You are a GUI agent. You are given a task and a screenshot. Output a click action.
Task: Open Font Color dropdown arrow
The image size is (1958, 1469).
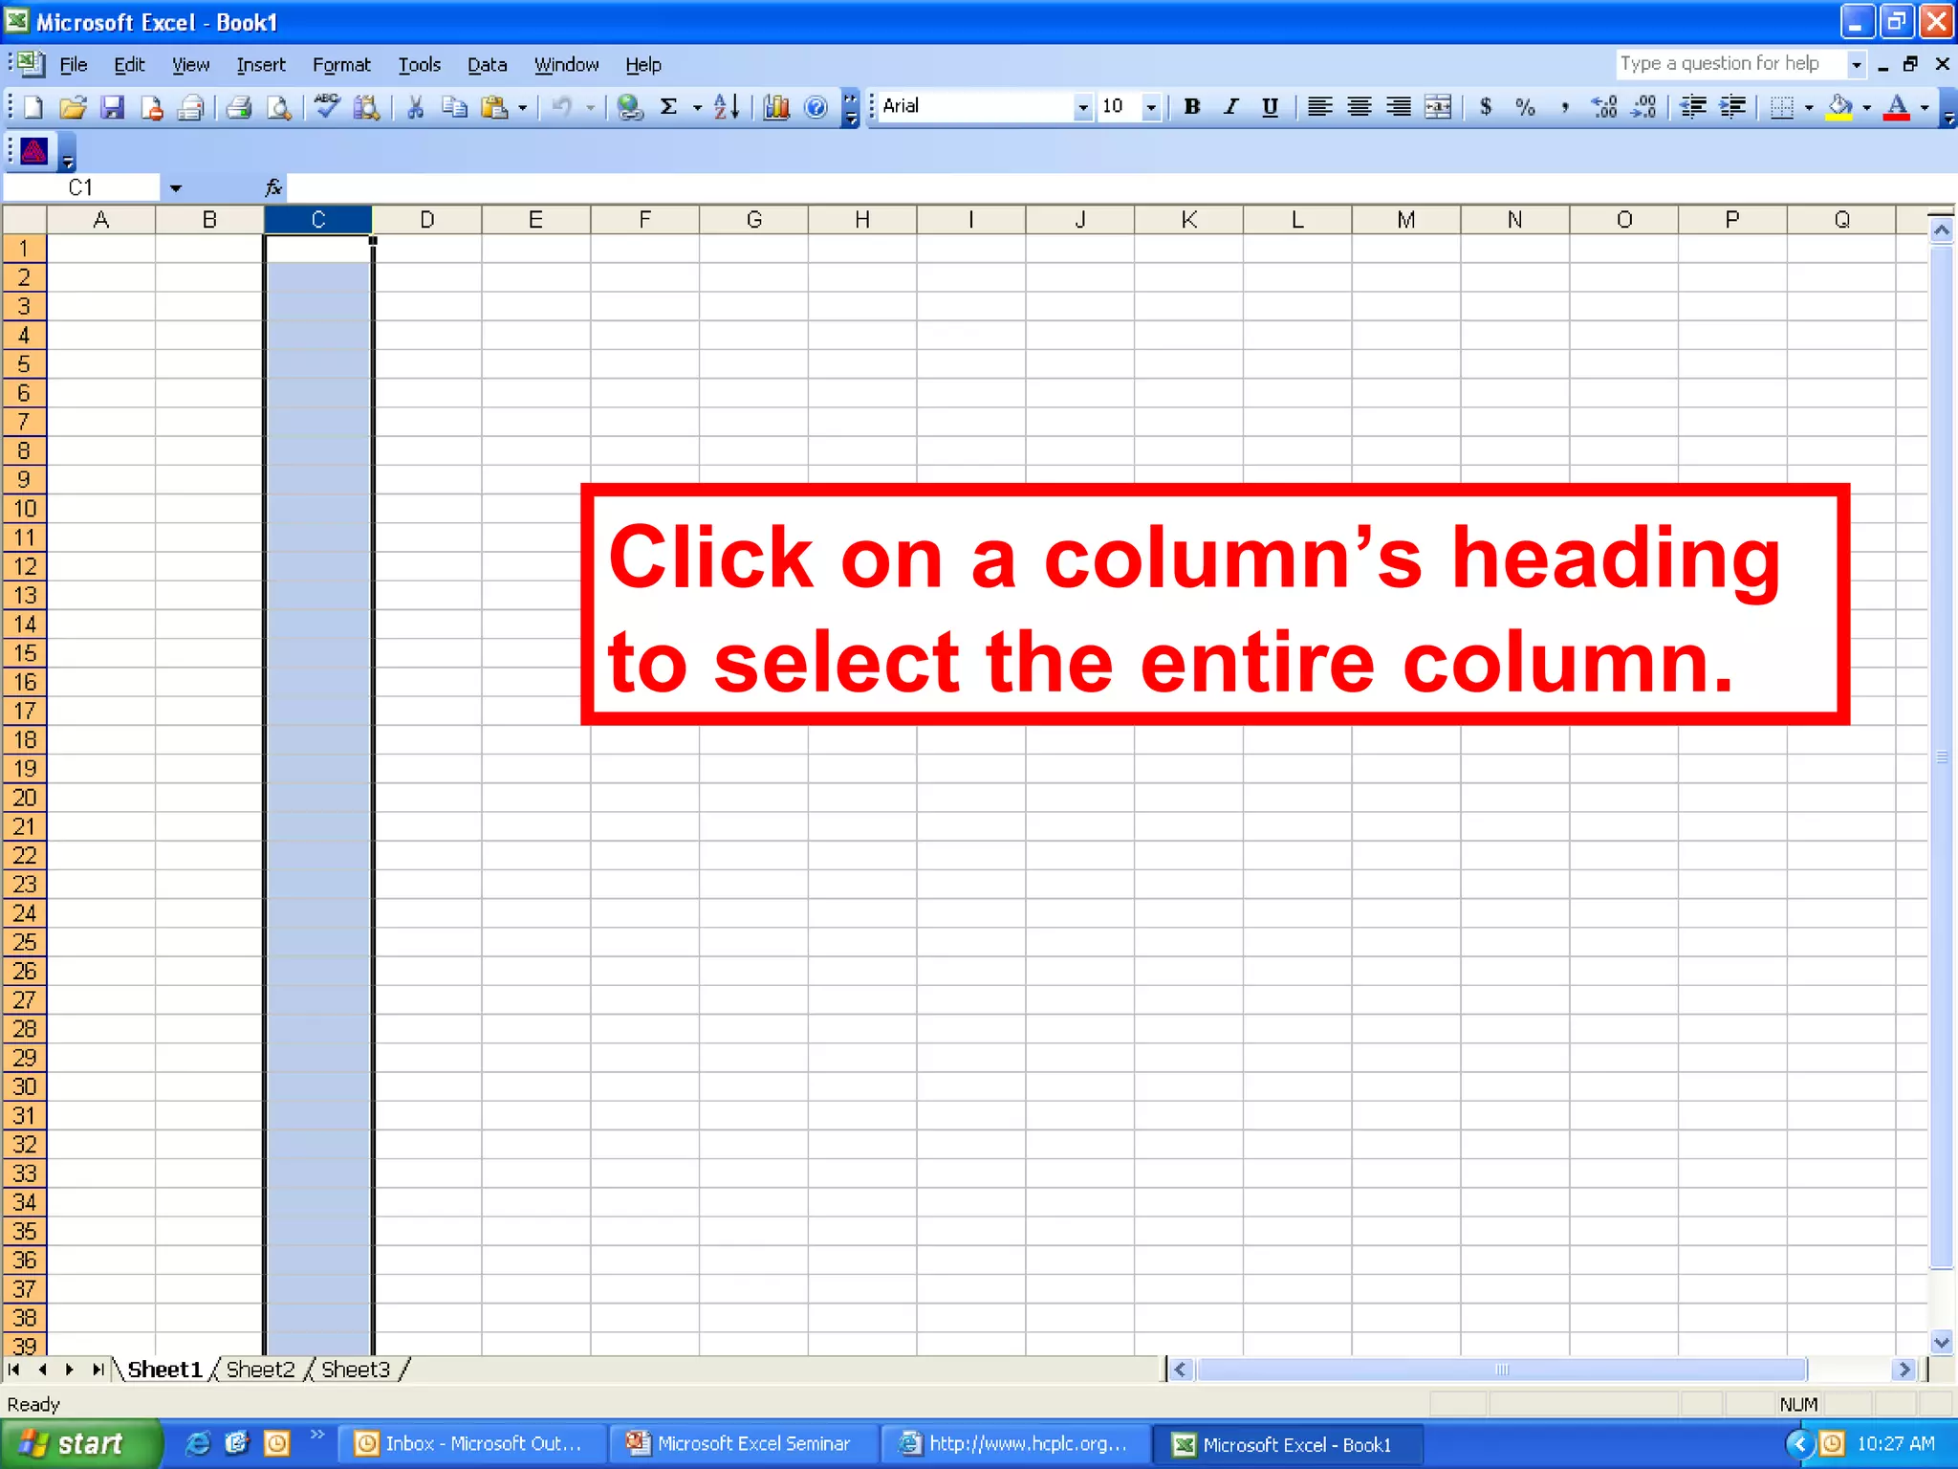pos(1925,107)
